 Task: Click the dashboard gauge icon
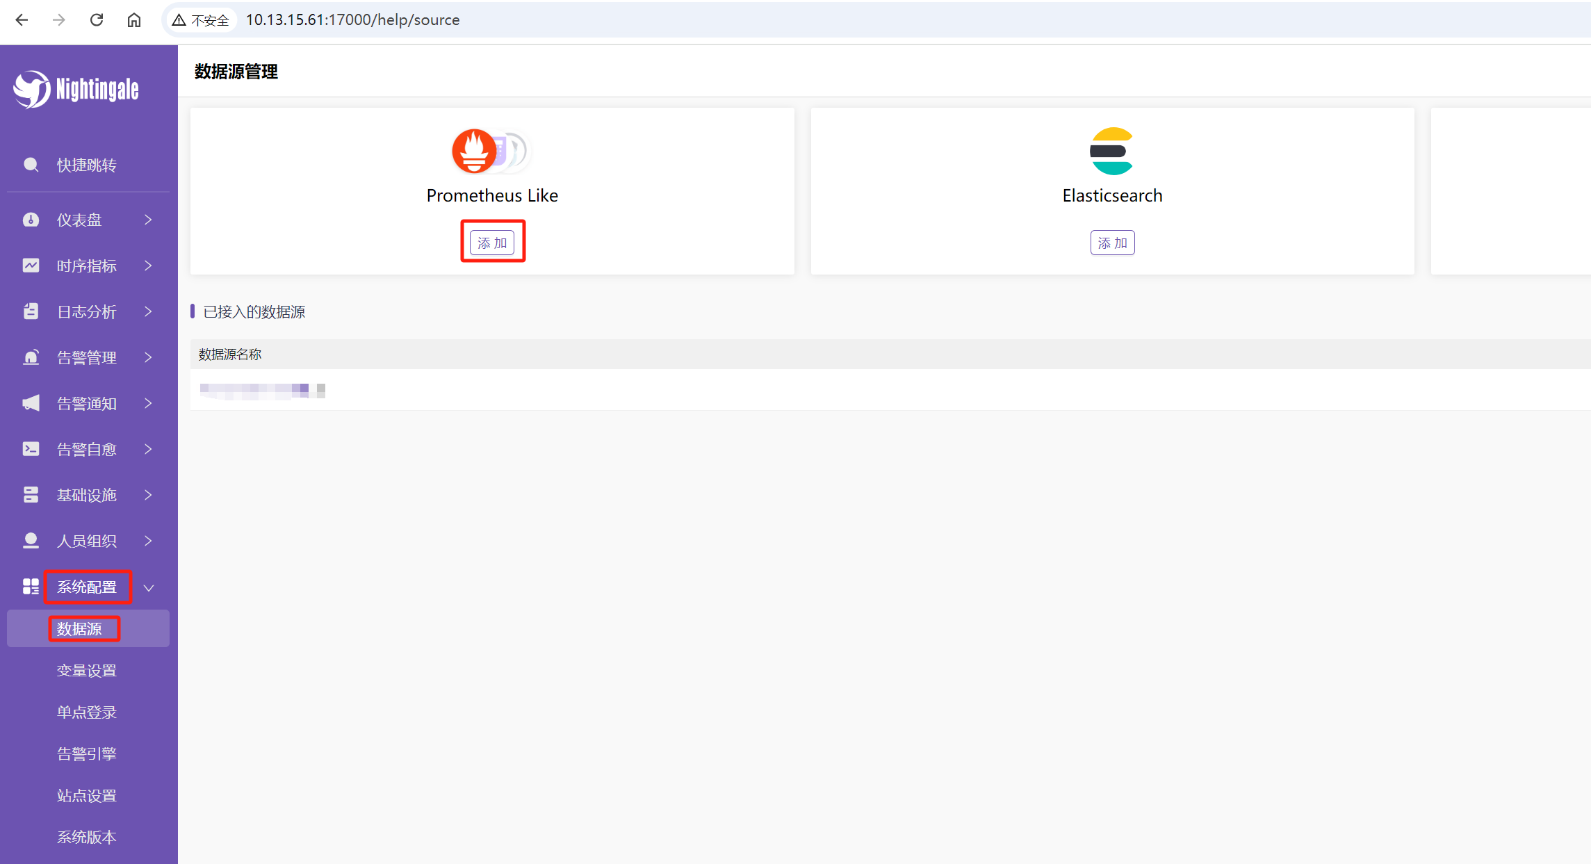[31, 220]
